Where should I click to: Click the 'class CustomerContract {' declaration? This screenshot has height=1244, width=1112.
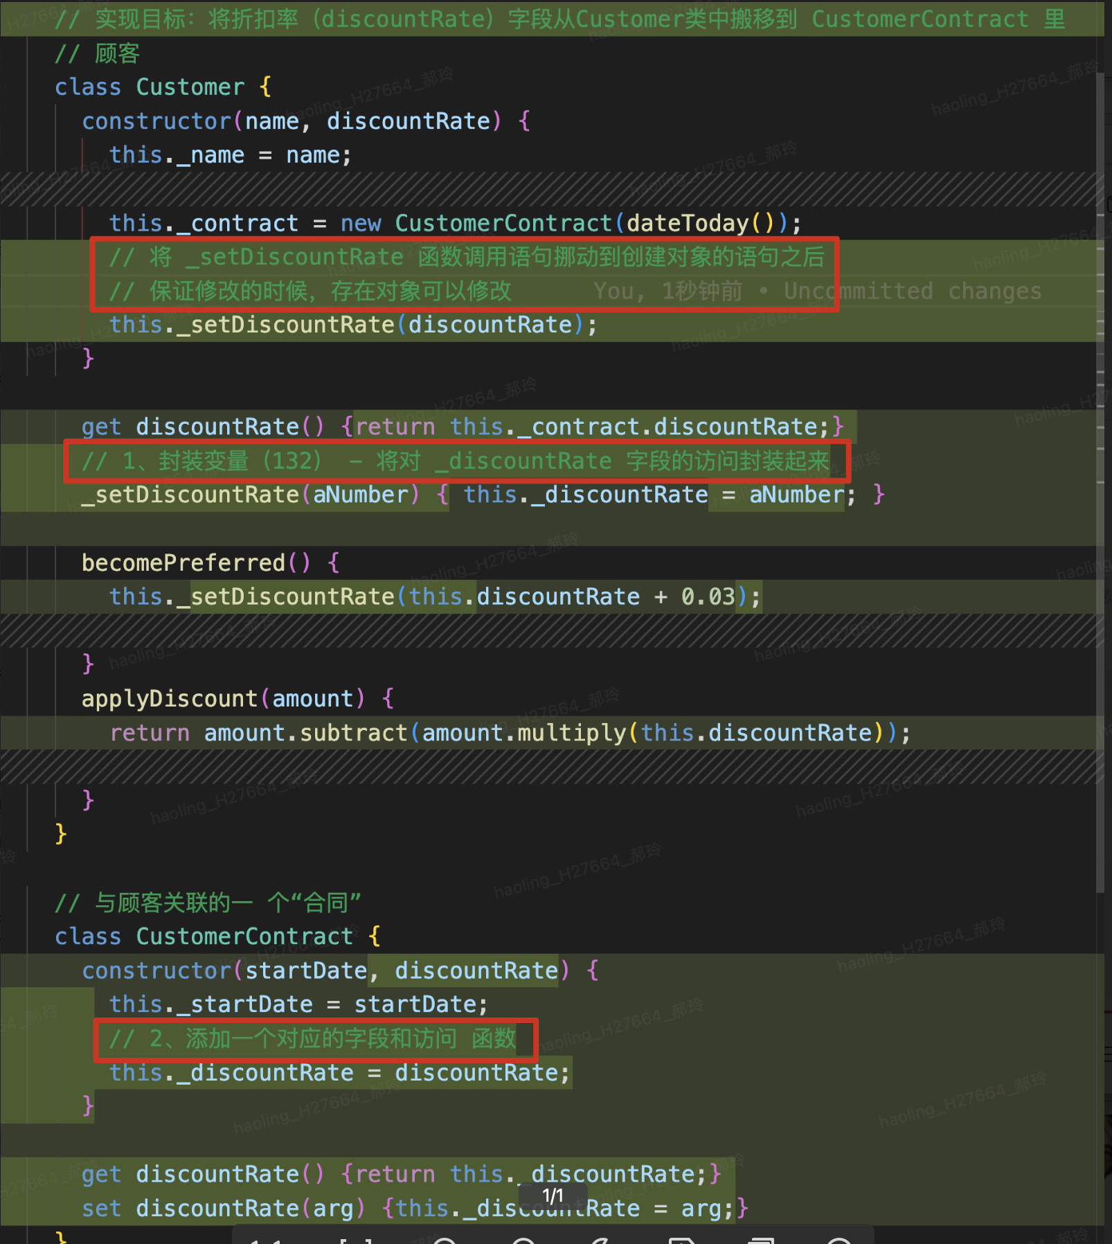tap(218, 936)
